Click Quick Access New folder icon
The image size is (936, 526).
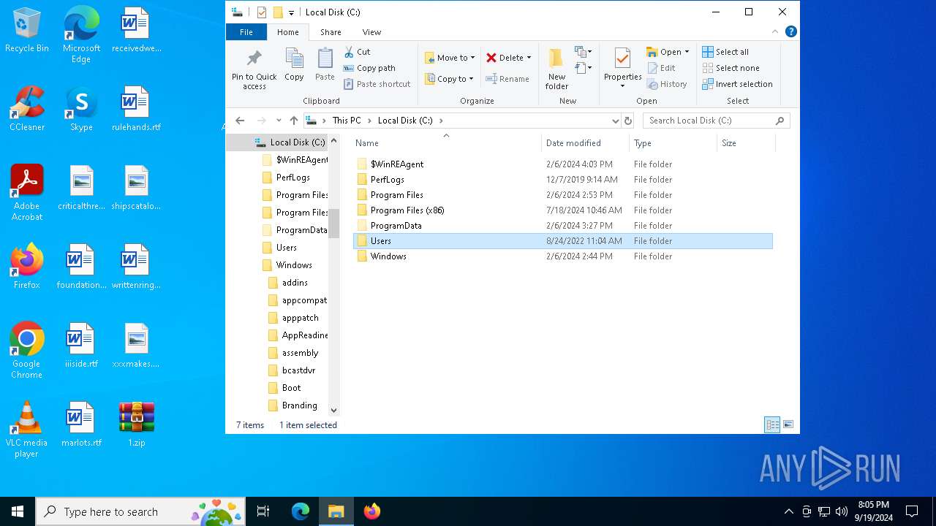point(278,12)
